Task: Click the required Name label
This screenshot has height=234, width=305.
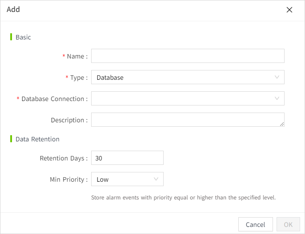Action: 77,56
